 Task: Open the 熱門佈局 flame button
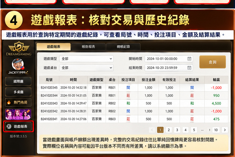click(x=18, y=102)
